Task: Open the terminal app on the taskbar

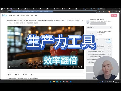Action: coord(64,82)
